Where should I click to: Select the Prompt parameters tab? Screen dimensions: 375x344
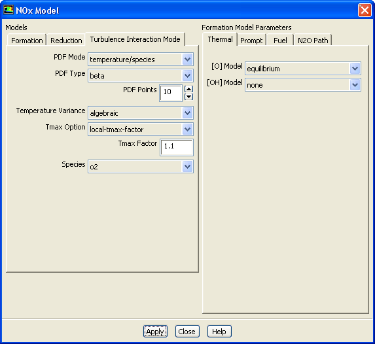pos(251,40)
